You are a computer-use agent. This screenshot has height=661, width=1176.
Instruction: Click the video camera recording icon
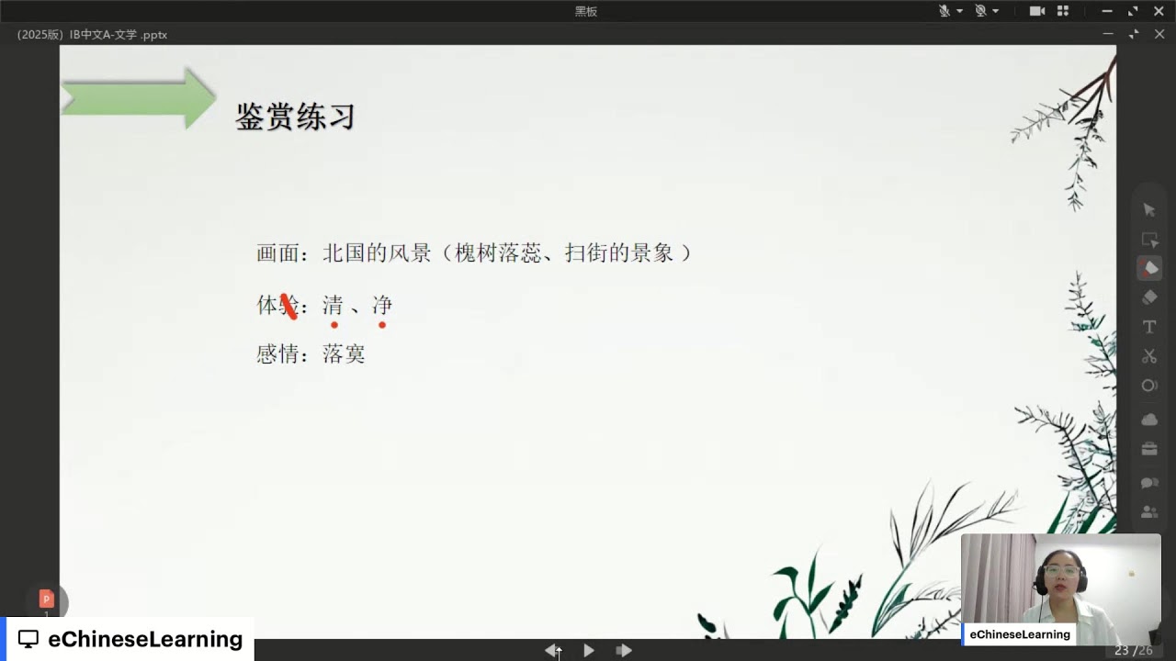point(1037,11)
